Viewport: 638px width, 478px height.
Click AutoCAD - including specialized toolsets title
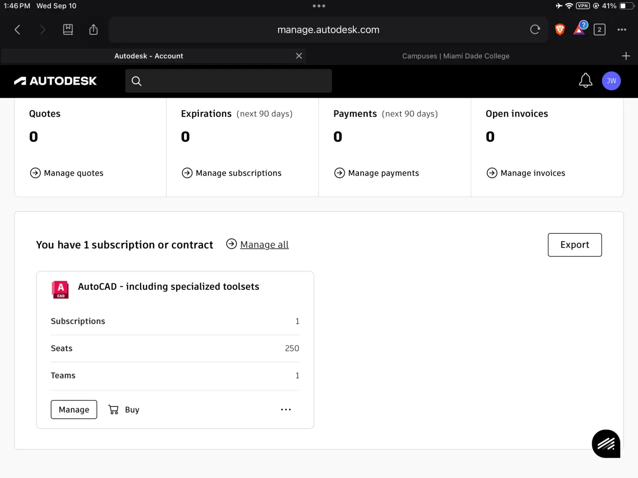coord(168,286)
